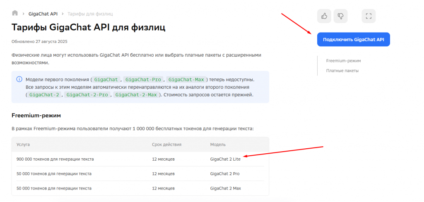The width and height of the screenshot is (424, 202).
Task: Open the home icon in breadcrumbs
Action: coord(15,13)
